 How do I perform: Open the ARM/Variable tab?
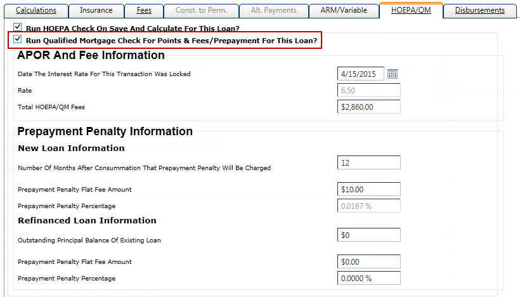tap(343, 10)
